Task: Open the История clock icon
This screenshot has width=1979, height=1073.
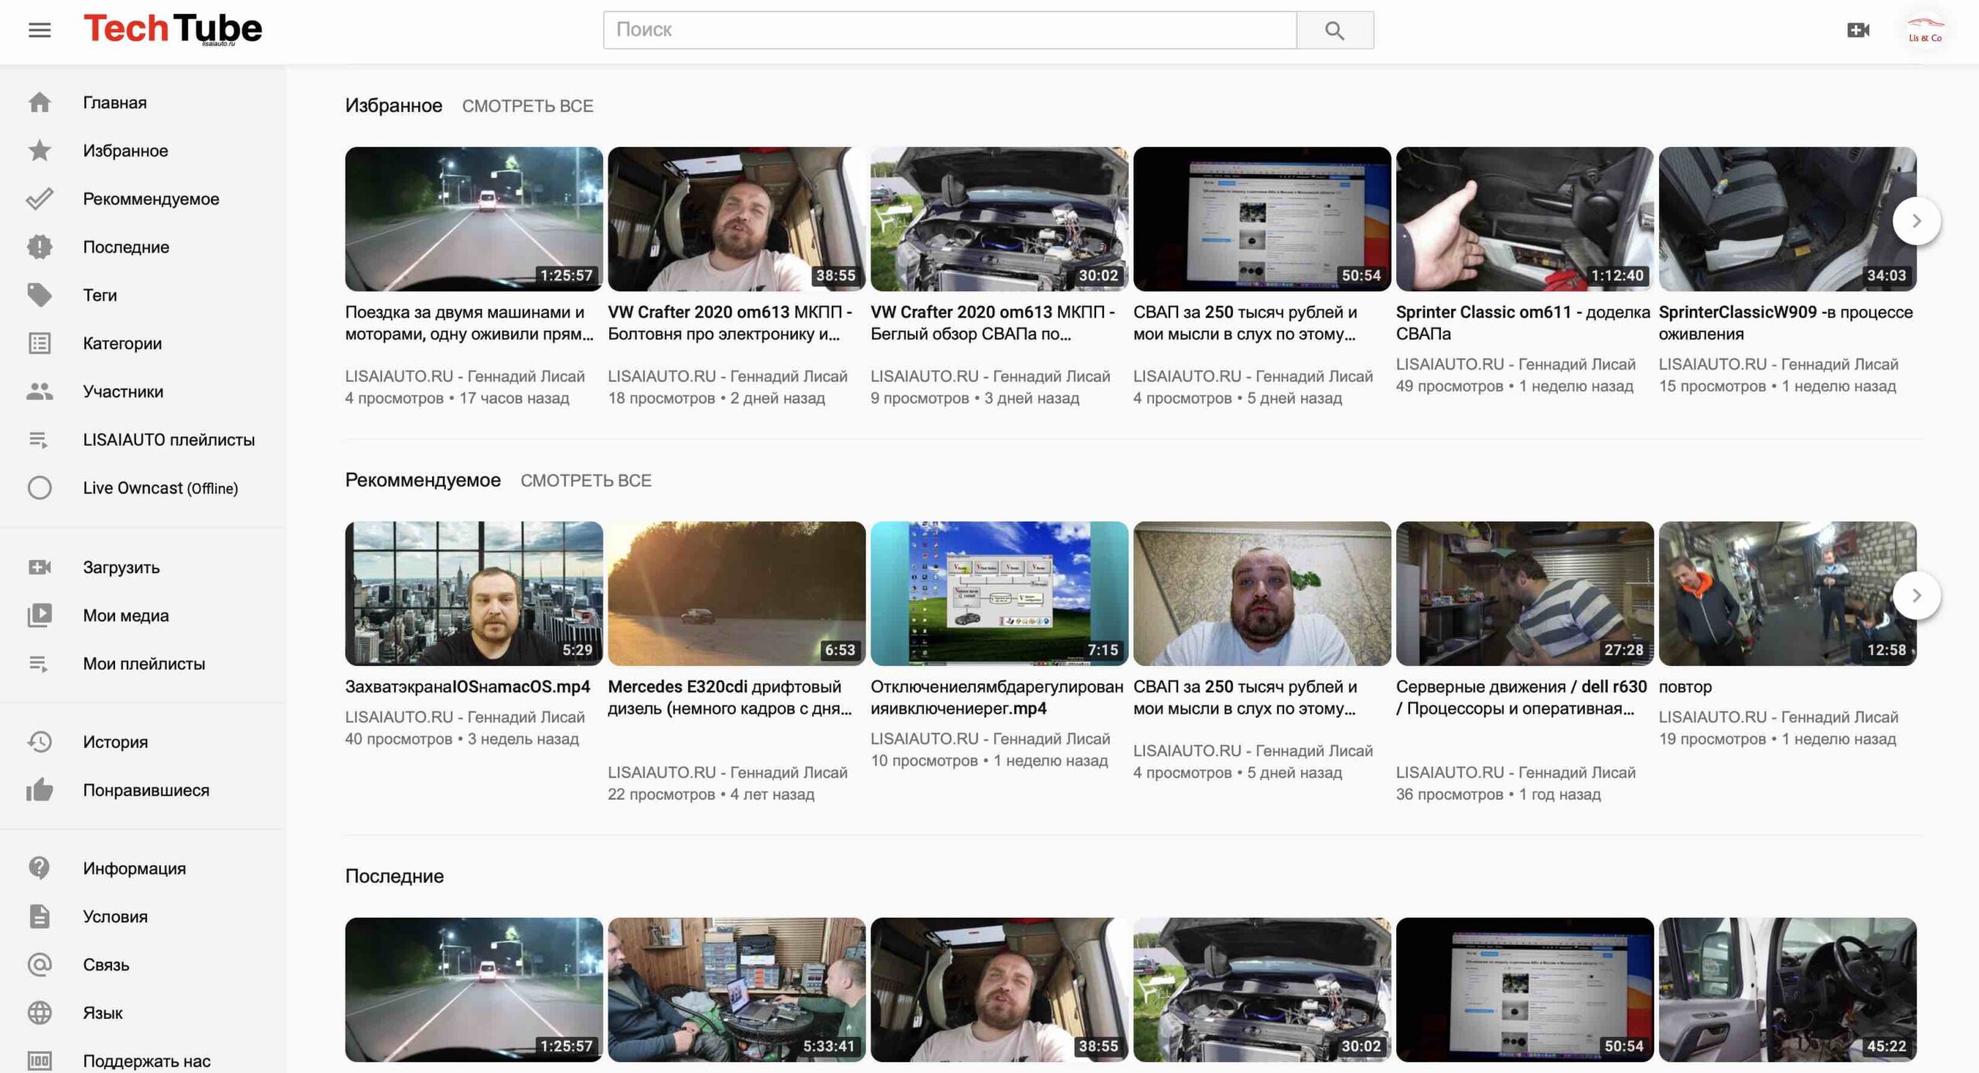Action: 39,742
